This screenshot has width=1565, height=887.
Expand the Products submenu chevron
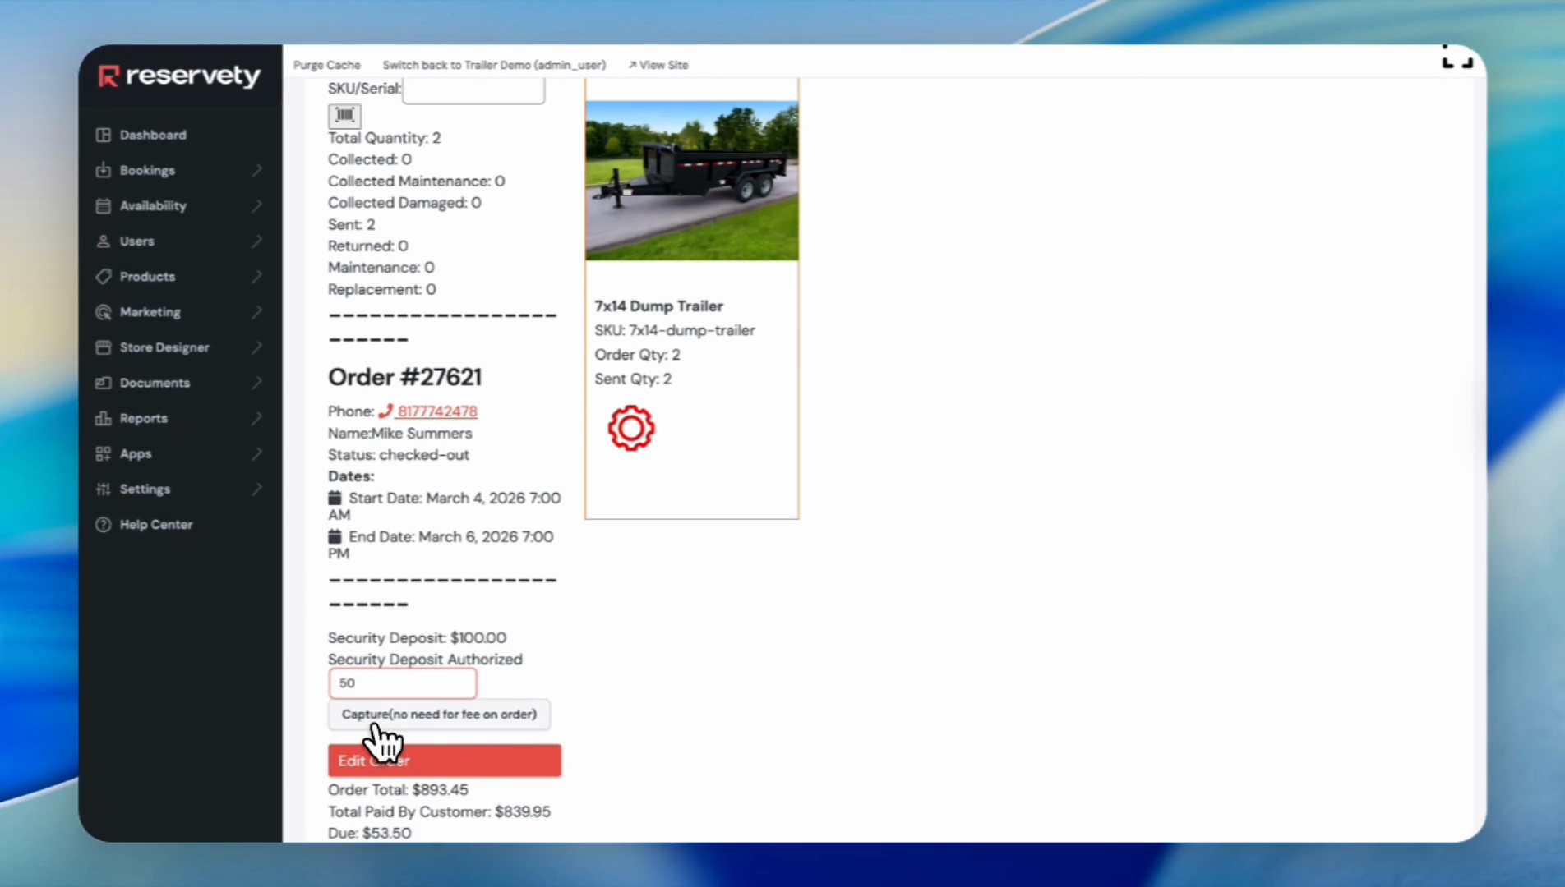pos(256,277)
